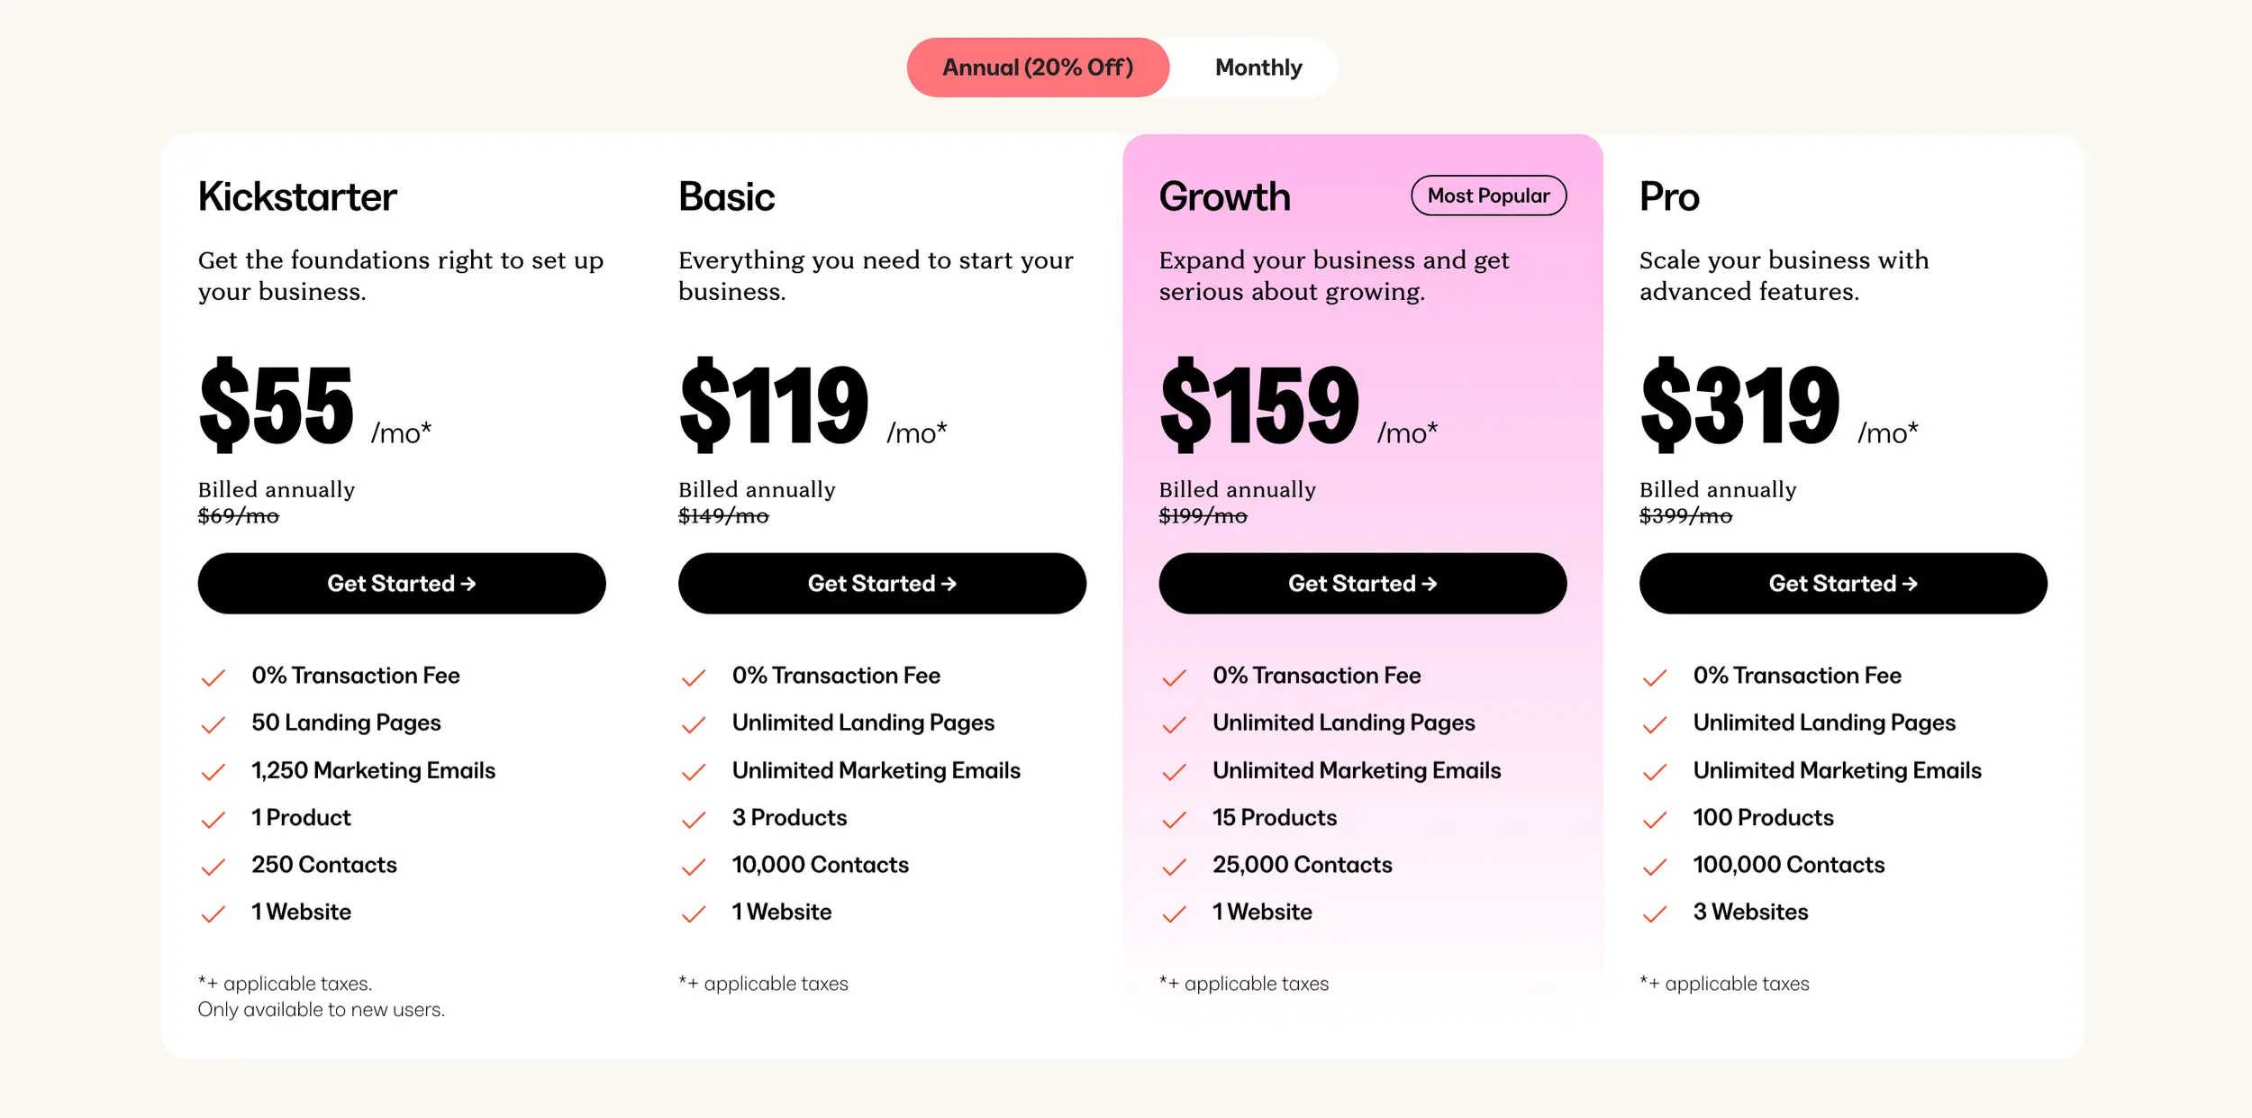This screenshot has width=2252, height=1118.
Task: Click checkmark next to 10,000 Contacts
Action: point(694,867)
